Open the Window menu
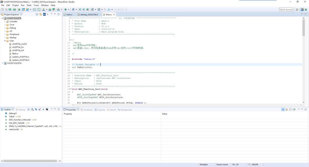 [45, 5]
